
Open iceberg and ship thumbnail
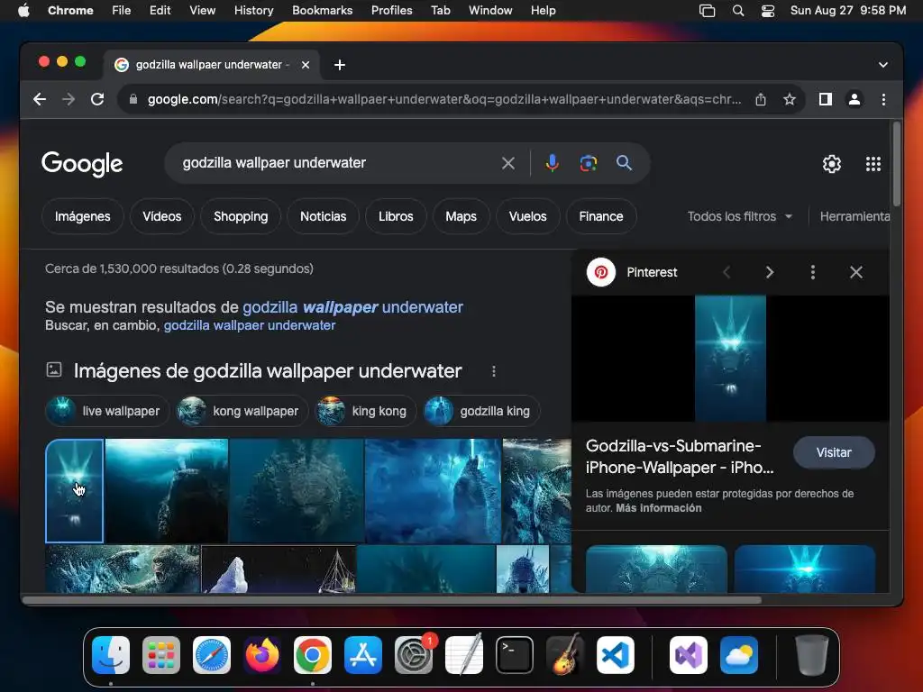[279, 569]
